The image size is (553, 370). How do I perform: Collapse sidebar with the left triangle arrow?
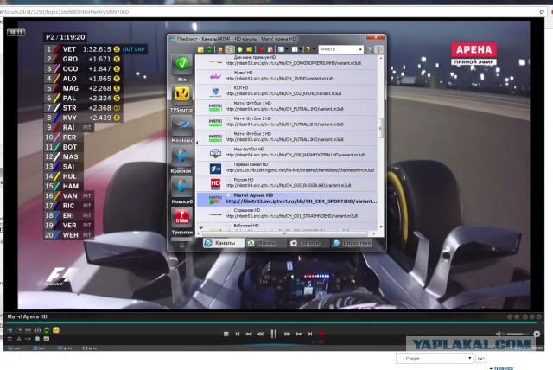pyautogui.click(x=197, y=143)
